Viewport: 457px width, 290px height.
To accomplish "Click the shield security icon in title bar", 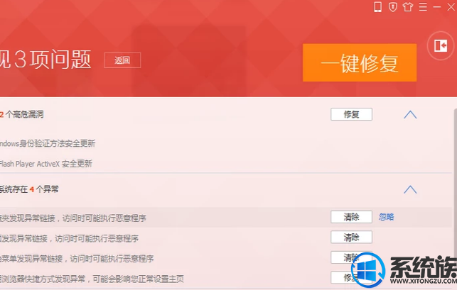I will pyautogui.click(x=393, y=6).
